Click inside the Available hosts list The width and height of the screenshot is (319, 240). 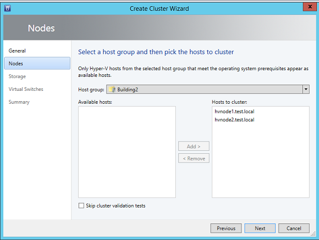click(x=127, y=152)
